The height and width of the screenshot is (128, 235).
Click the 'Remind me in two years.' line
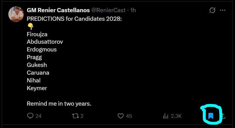(59, 104)
